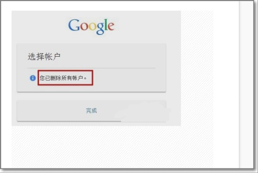Screen dimensions: 258x173
Task: Click the period ending the deleted-accounts message
Action: click(85, 78)
